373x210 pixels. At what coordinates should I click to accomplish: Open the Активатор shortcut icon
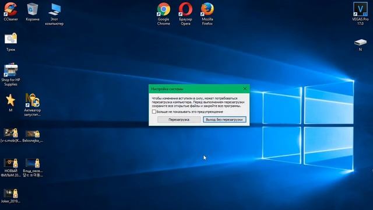coord(33,104)
